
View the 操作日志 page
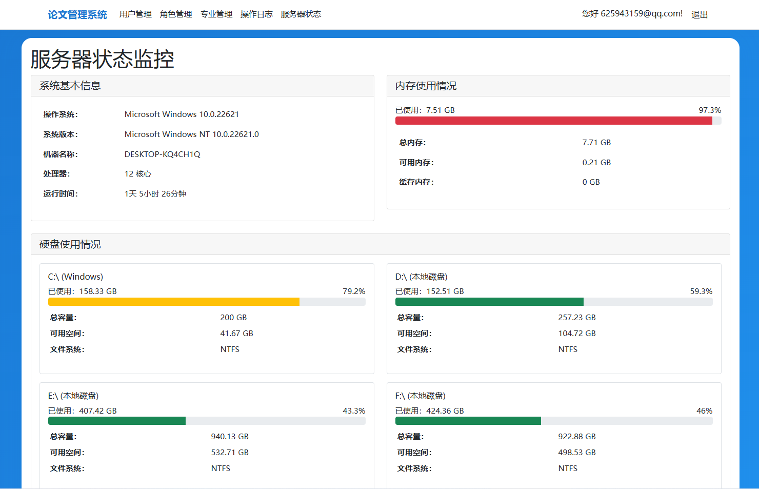[x=256, y=14]
